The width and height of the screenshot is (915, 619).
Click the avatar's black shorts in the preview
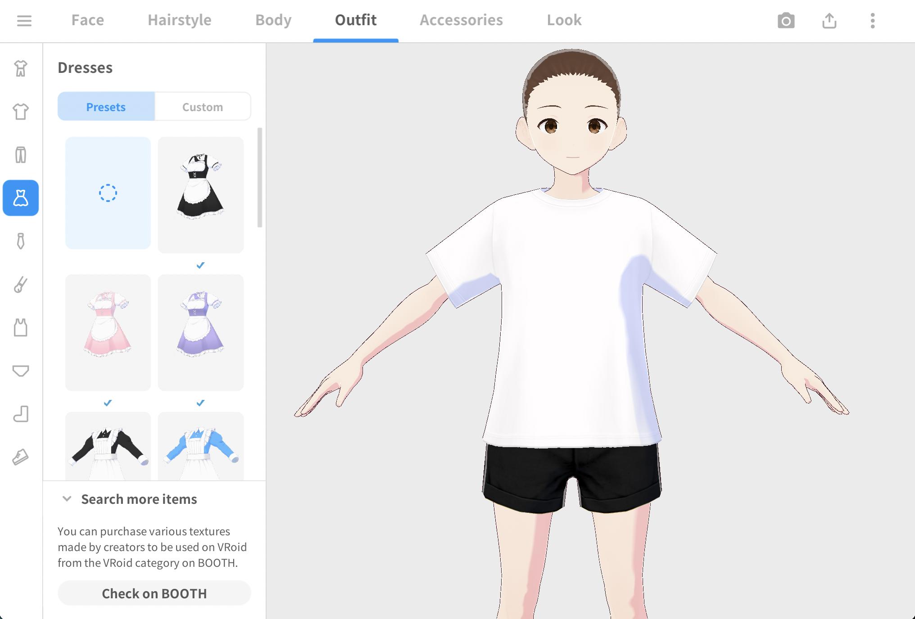(572, 479)
